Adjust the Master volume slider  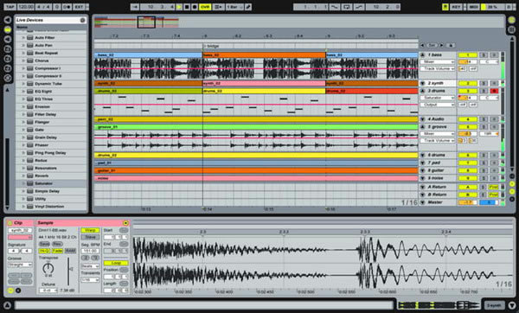tap(467, 202)
